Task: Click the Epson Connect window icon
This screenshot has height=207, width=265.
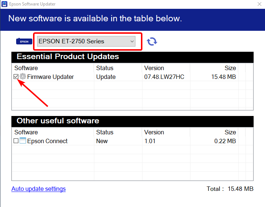Action: coord(23,141)
